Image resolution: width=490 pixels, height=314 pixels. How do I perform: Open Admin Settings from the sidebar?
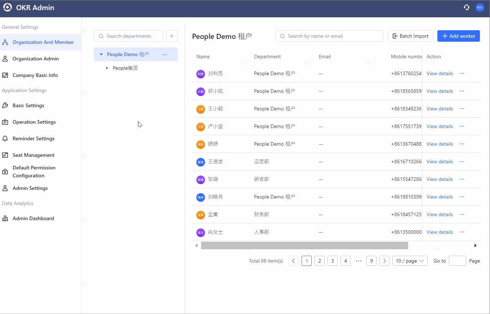click(x=30, y=188)
